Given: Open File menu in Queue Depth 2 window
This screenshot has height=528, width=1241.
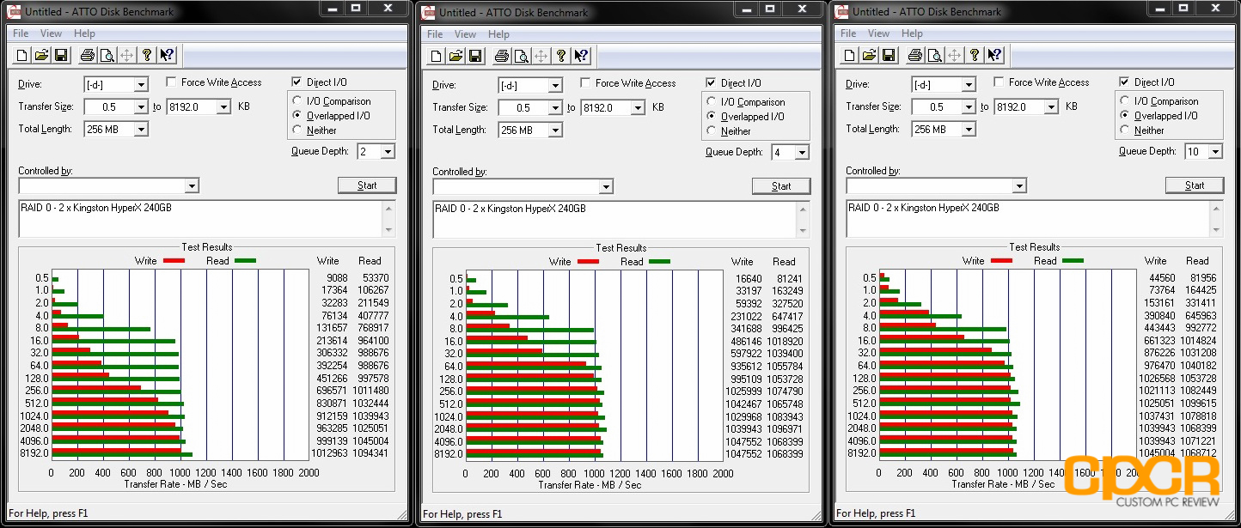Looking at the screenshot, I should (21, 33).
